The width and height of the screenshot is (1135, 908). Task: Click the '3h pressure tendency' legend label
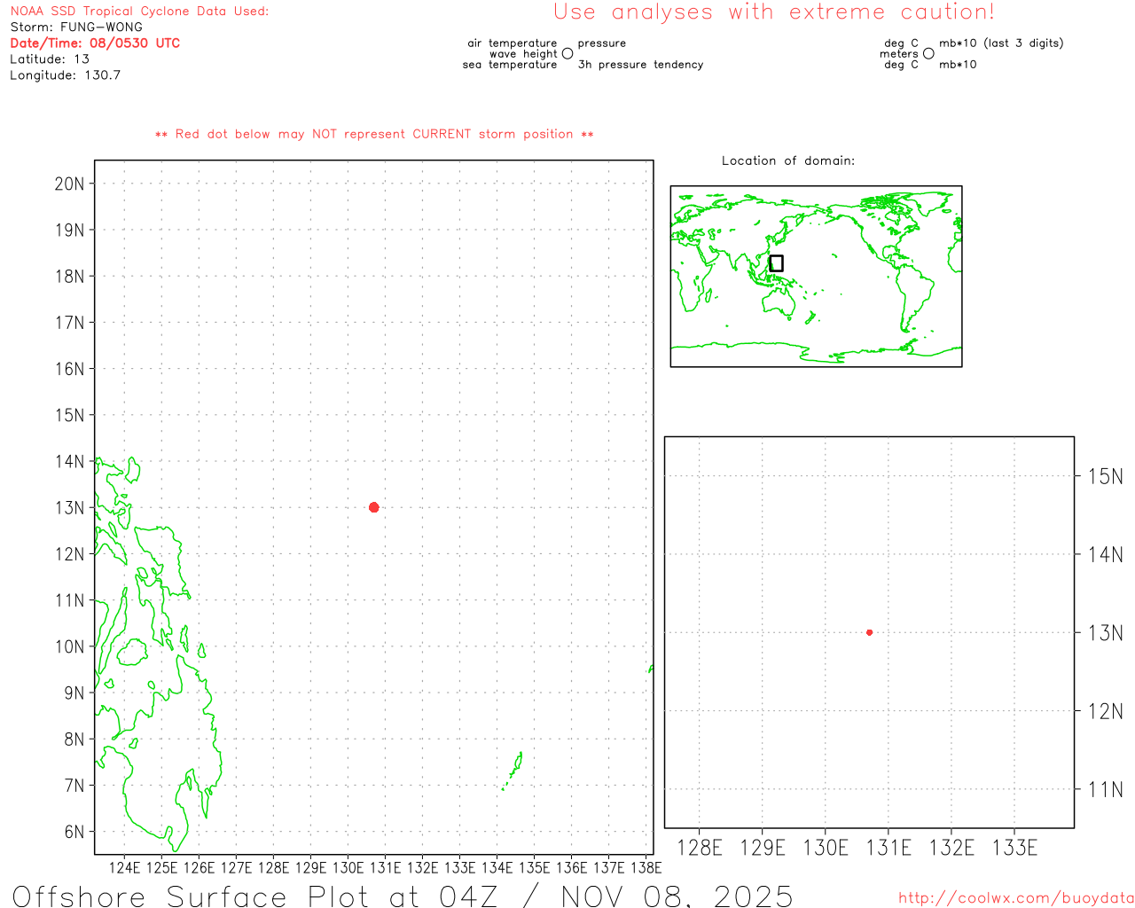(x=640, y=65)
